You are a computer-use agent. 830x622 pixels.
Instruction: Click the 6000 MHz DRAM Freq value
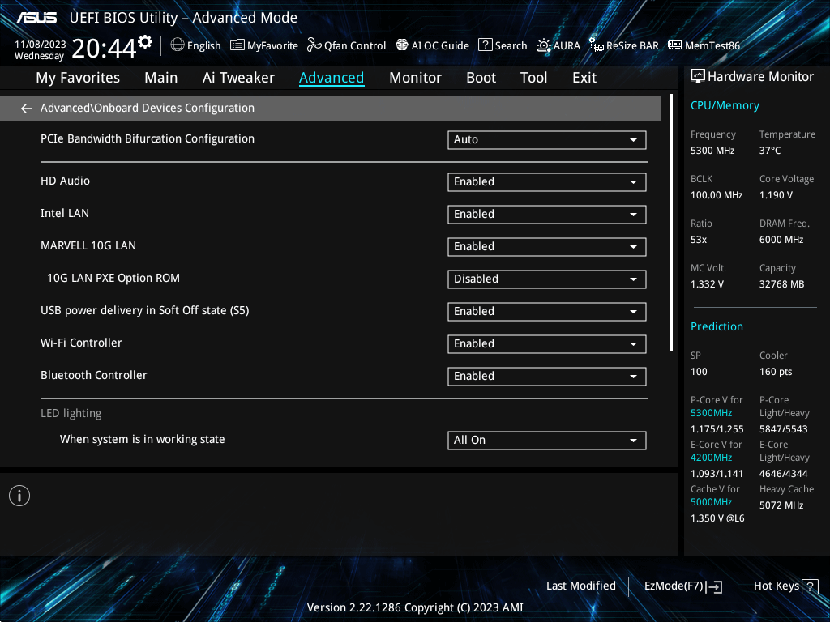coord(781,240)
